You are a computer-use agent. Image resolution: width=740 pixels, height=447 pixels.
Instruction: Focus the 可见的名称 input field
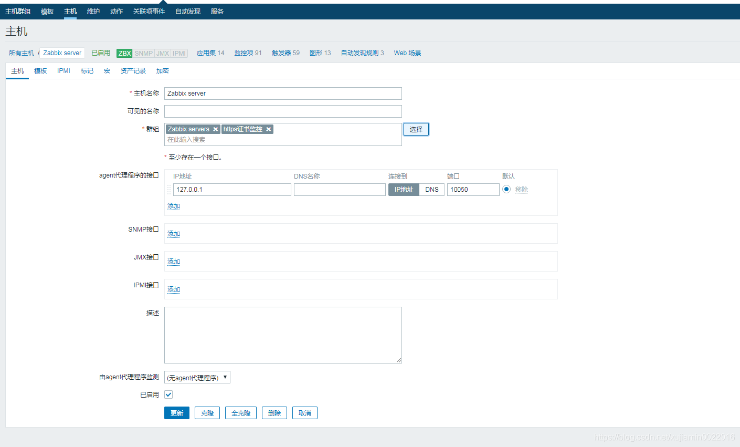[283, 111]
